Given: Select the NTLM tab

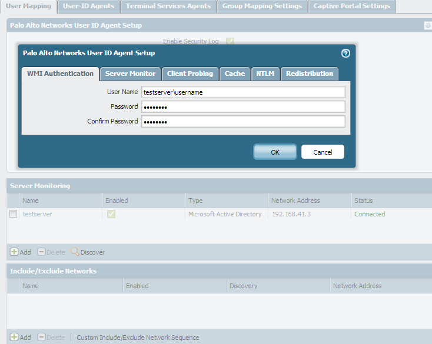Looking at the screenshot, I should 265,74.
